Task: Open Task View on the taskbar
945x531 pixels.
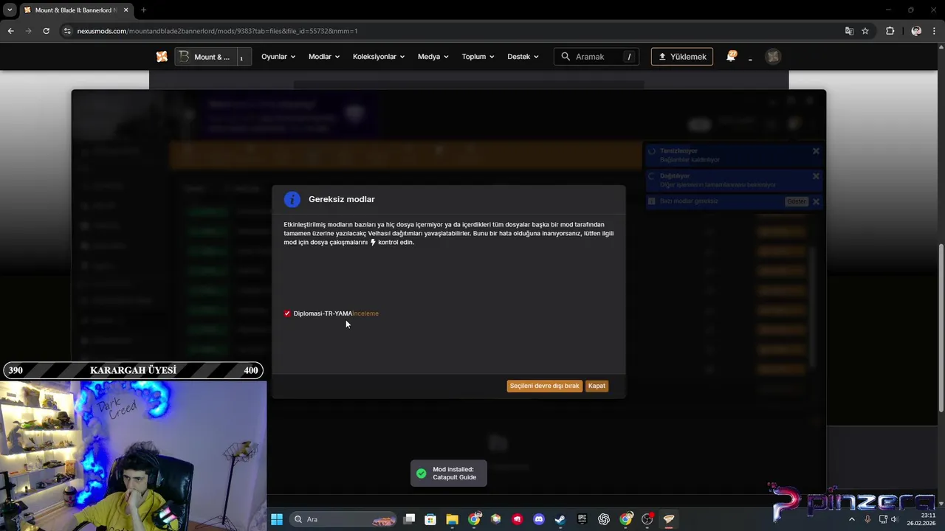Action: point(410,519)
